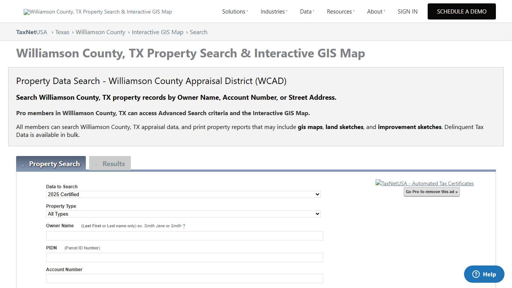The width and height of the screenshot is (512, 288).
Task: Click the PIDN input field
Action: point(184,257)
